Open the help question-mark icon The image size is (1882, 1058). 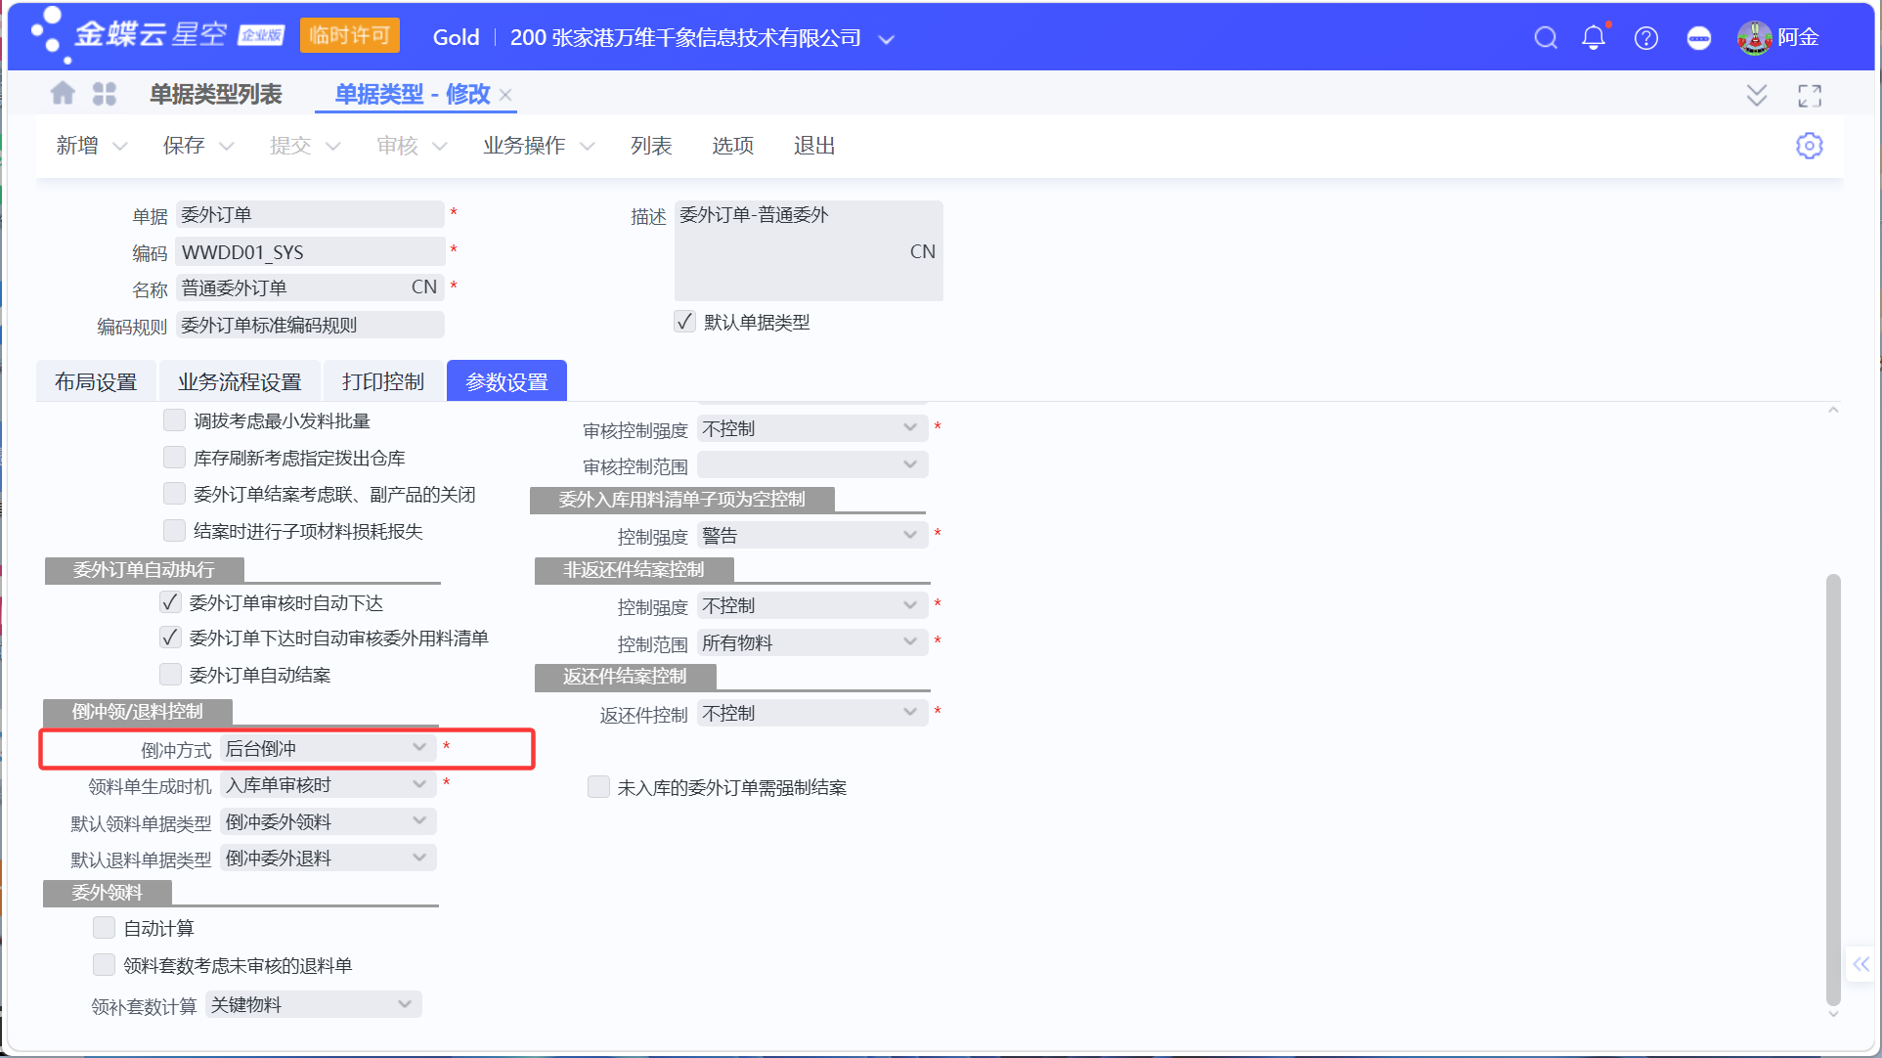click(x=1646, y=38)
